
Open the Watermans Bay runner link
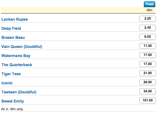[16, 56]
